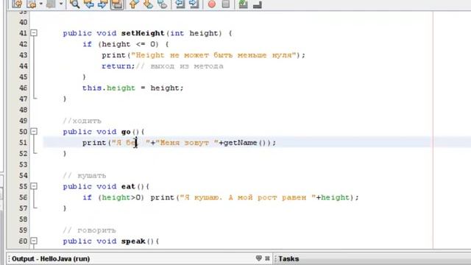Viewport: 471px width, 265px height.
Task: Open the Forward history dropdown arrow
Action: (x=60, y=4)
